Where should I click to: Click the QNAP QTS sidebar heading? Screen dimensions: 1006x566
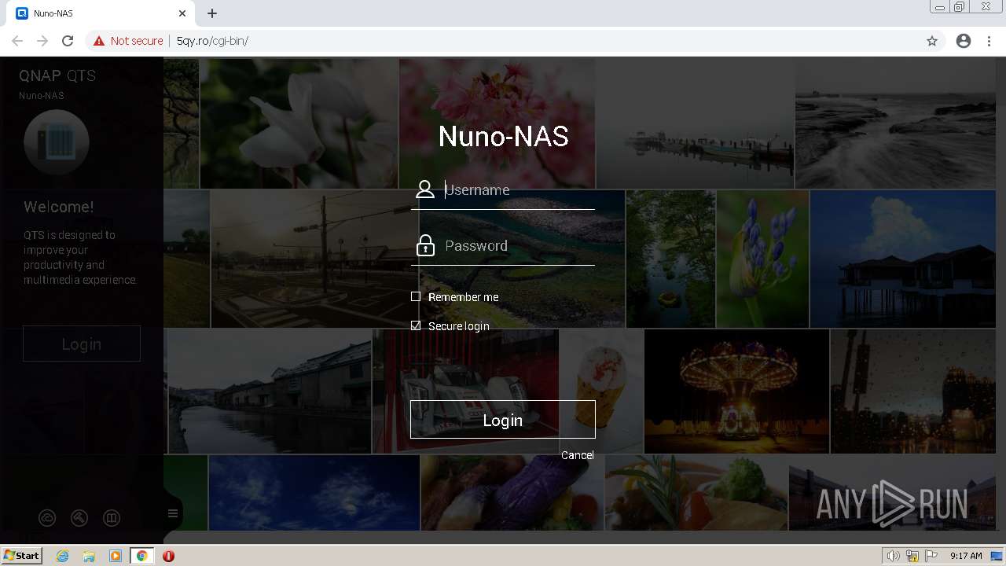click(57, 75)
